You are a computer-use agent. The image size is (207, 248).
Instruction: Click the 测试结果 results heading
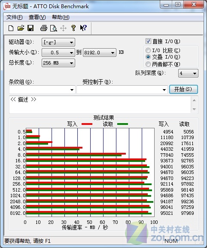tap(103, 118)
